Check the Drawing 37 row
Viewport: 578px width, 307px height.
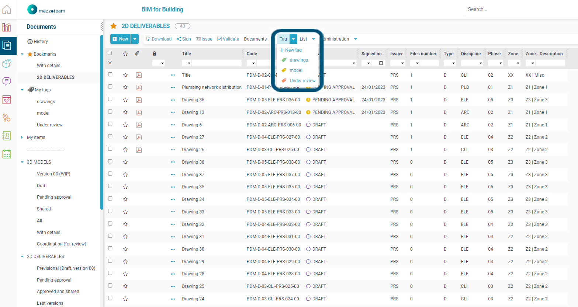pos(110,174)
